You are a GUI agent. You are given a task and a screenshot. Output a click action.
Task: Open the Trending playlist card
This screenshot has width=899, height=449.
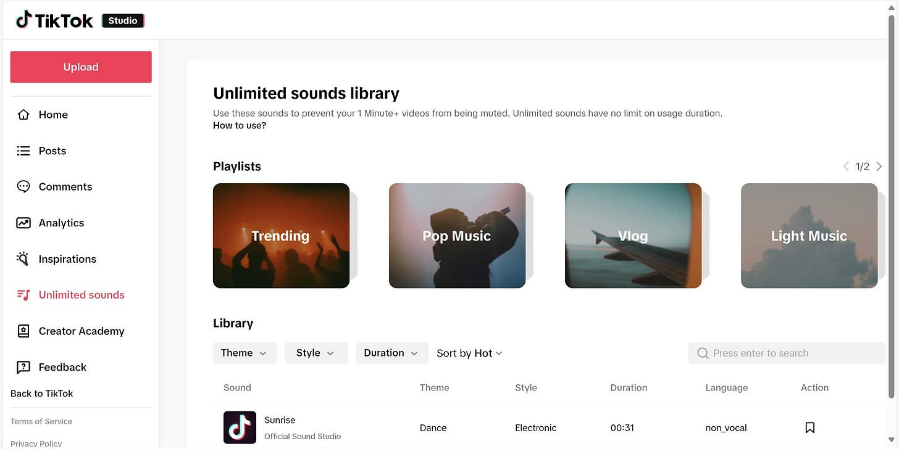point(281,236)
